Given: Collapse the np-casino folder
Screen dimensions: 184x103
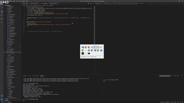Looking at the screenshot, I should point(9,46).
